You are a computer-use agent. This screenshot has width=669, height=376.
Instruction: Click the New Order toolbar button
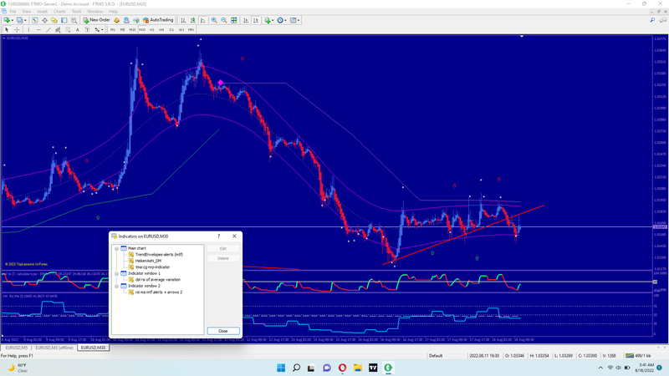(98, 19)
